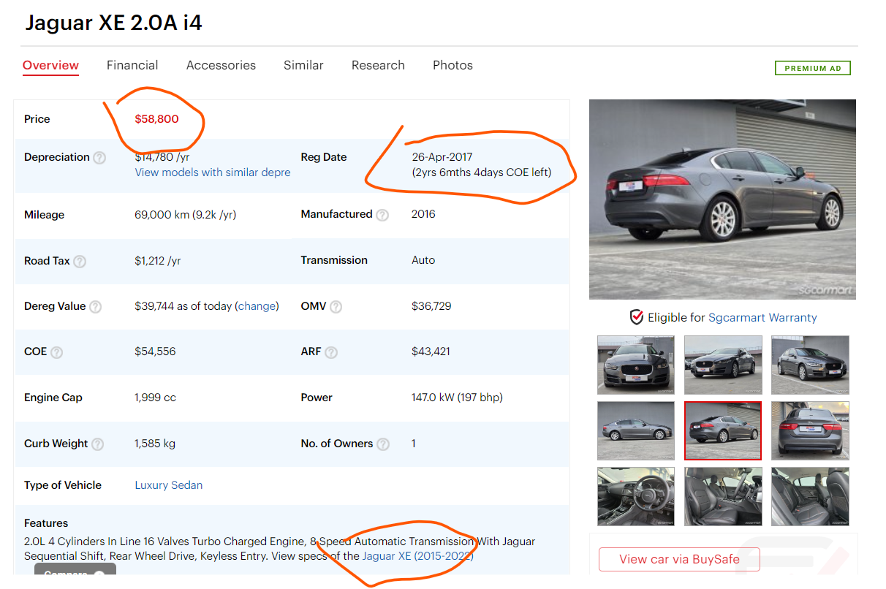The image size is (886, 589).
Task: Click the help icon beside OMV
Action: point(336,307)
